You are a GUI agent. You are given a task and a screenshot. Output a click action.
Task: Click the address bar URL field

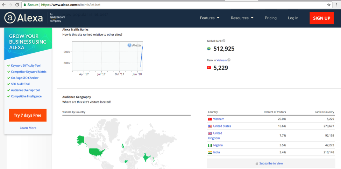176,5
